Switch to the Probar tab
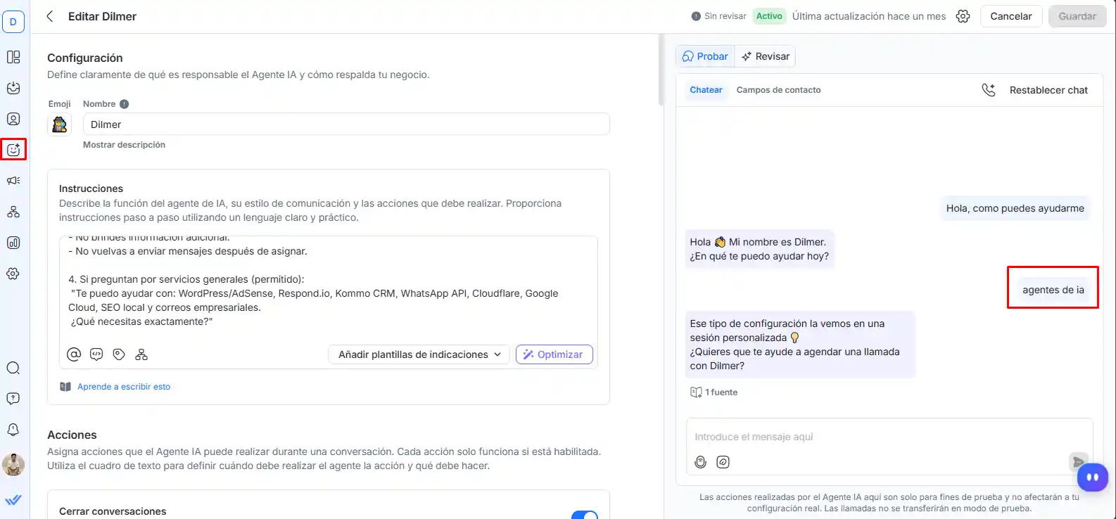Screen dimensions: 1116x519 705,56
